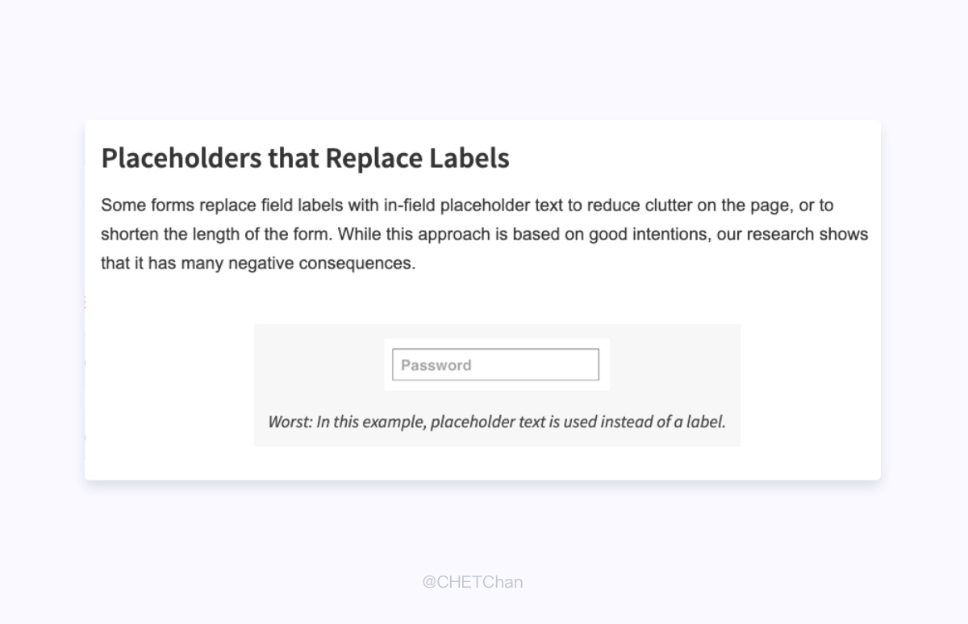Image resolution: width=968 pixels, height=624 pixels.
Task: Click the word "example," in the caption
Action: (x=394, y=422)
